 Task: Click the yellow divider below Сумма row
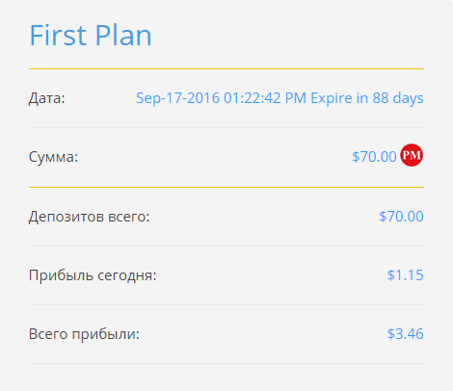pyautogui.click(x=226, y=187)
